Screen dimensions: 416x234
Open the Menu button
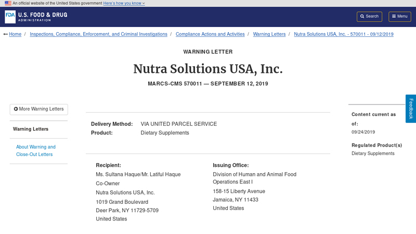[400, 17]
